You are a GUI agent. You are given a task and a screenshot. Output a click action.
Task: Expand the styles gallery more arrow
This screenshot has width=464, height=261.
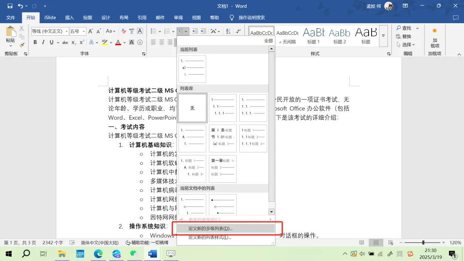pyautogui.click(x=383, y=36)
